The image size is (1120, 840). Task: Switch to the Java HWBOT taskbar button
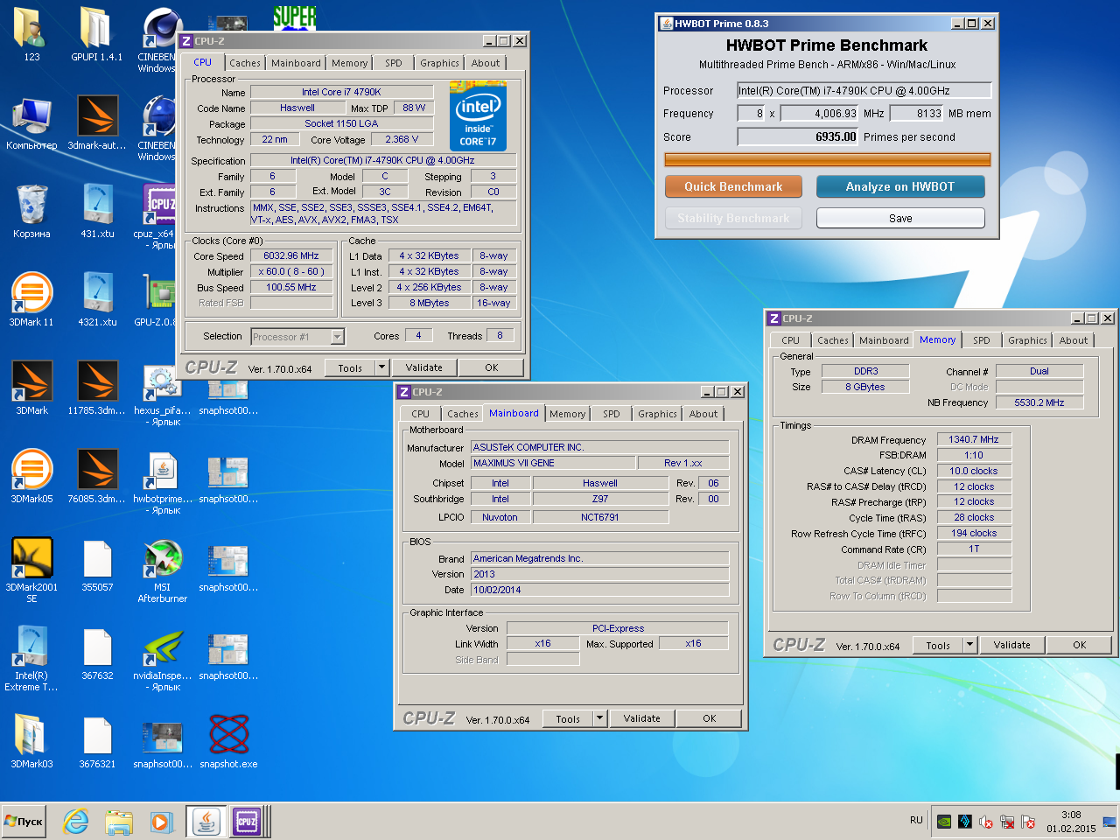coord(206,822)
